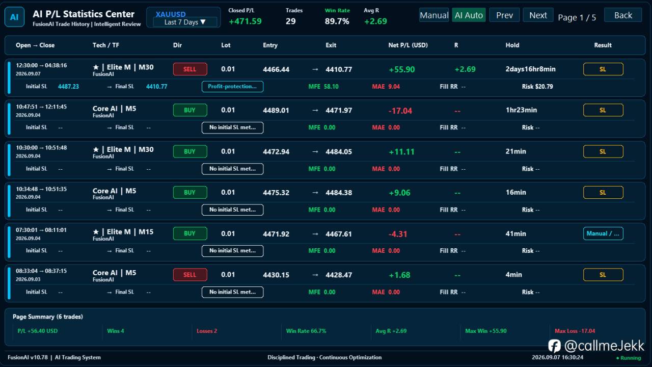Click the No initial SL met tag, 4471.92 trade
The width and height of the screenshot is (652, 367).
click(x=232, y=251)
